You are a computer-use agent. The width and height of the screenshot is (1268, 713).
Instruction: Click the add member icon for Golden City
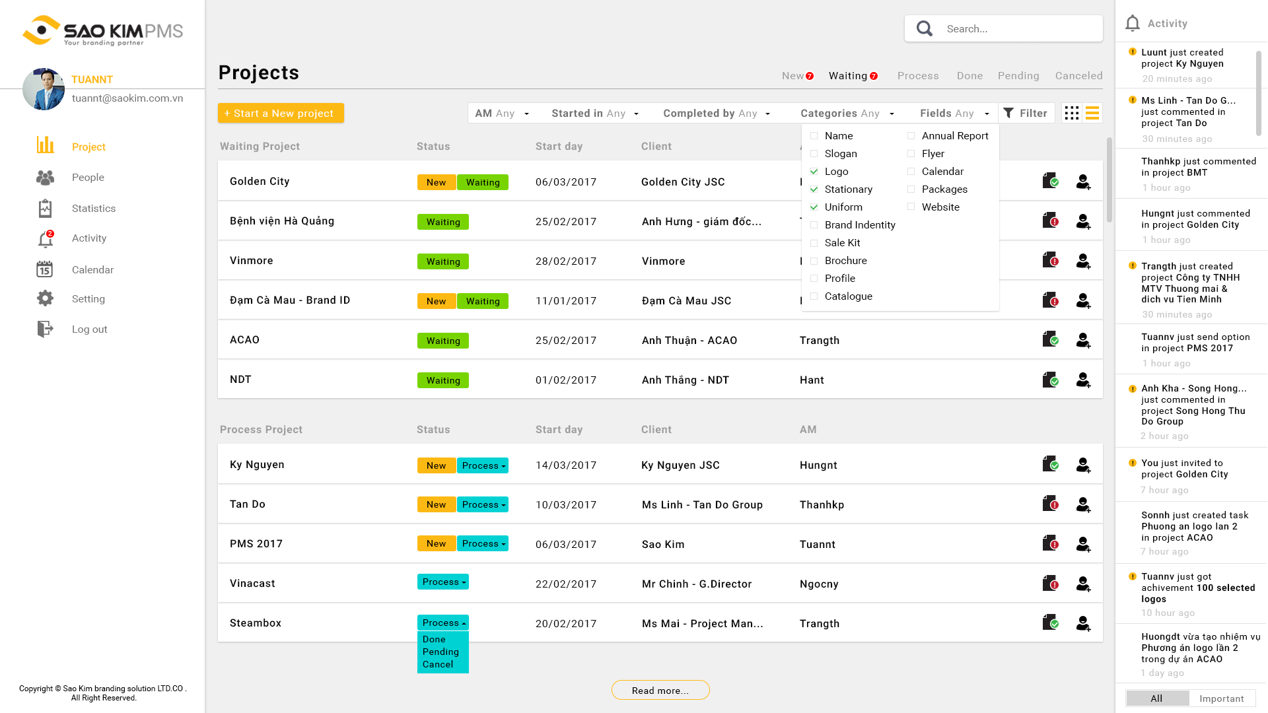point(1083,182)
